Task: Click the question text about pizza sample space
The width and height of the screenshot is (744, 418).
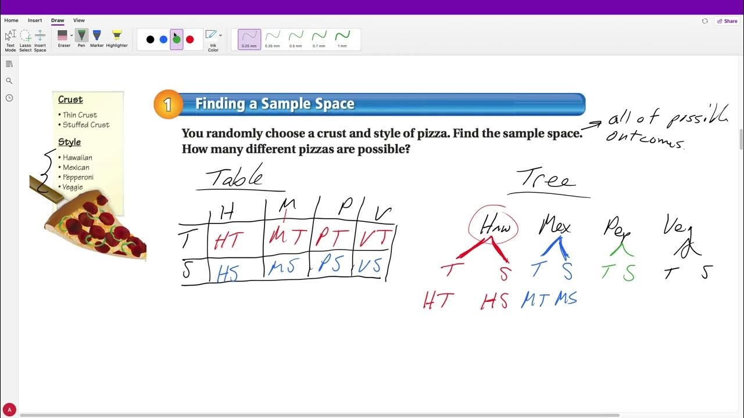Action: point(382,141)
